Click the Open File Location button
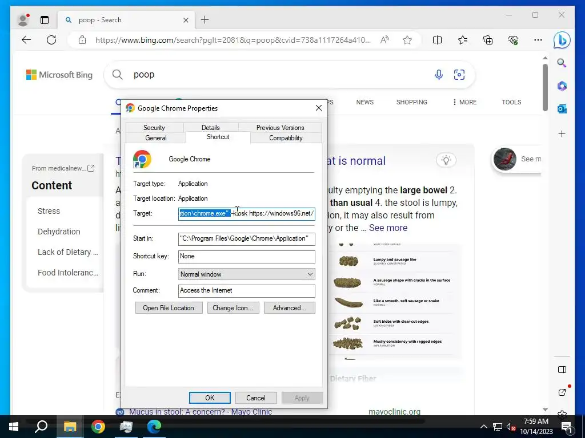 click(x=169, y=307)
